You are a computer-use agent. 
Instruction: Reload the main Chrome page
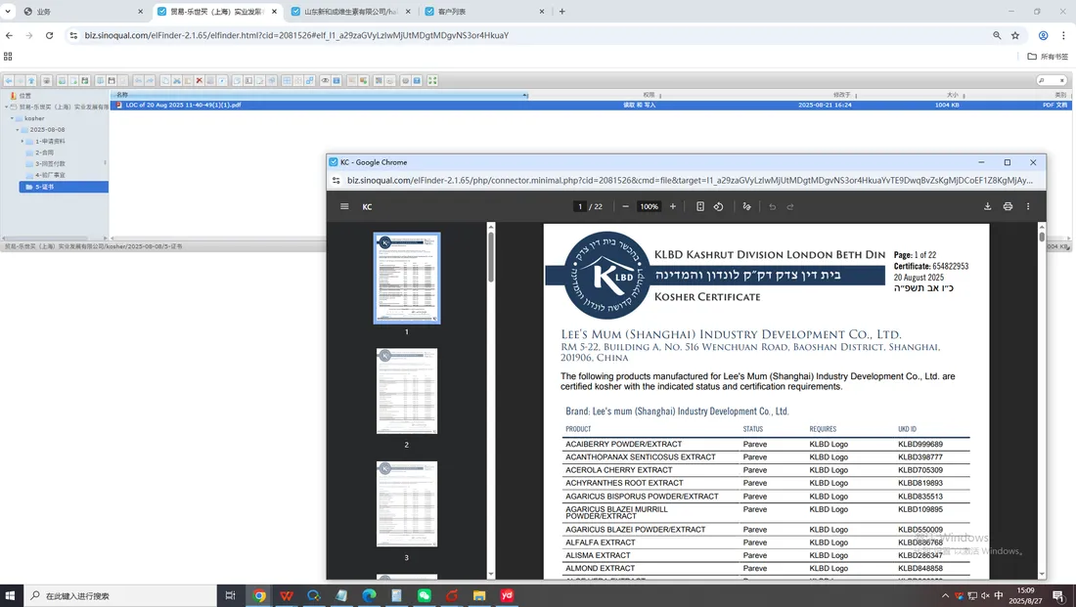[x=50, y=35]
